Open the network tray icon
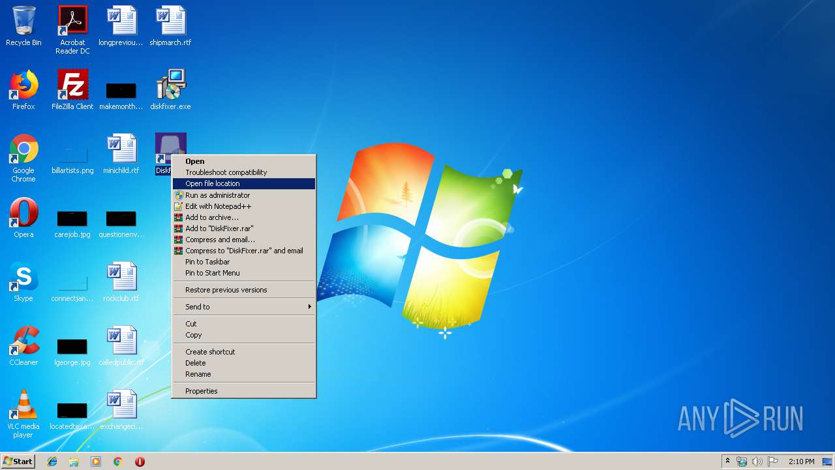The width and height of the screenshot is (835, 470). tap(742, 462)
